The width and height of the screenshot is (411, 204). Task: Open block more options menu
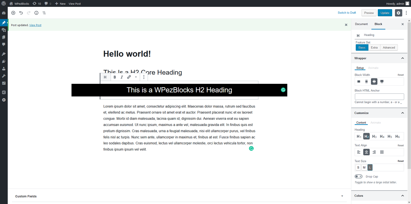[144, 77]
